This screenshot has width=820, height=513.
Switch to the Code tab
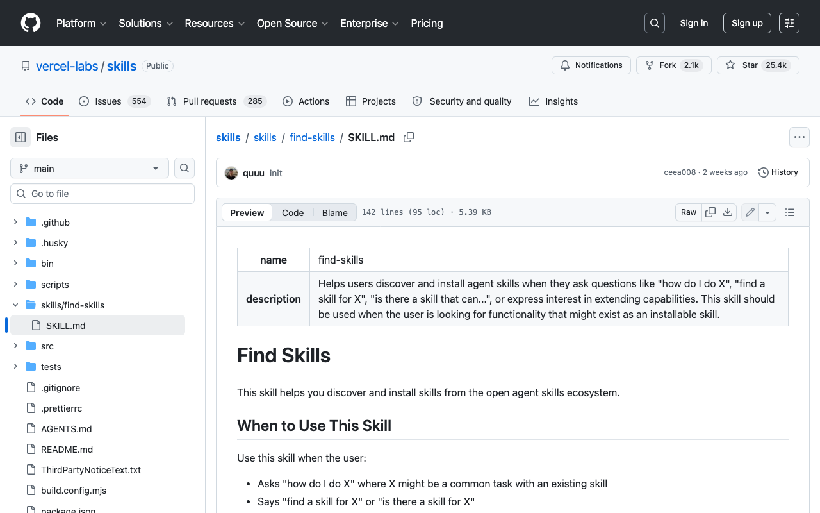click(x=45, y=101)
